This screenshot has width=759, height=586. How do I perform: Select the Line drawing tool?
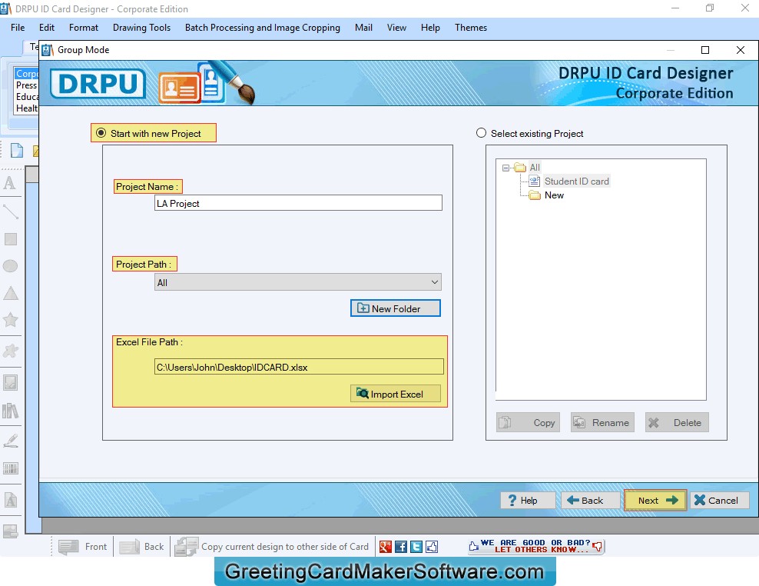tap(11, 211)
